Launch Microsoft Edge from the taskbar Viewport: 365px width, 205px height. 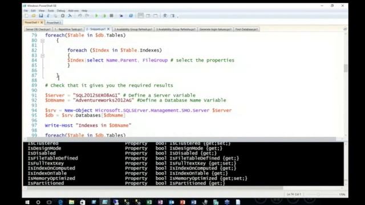pos(60,202)
